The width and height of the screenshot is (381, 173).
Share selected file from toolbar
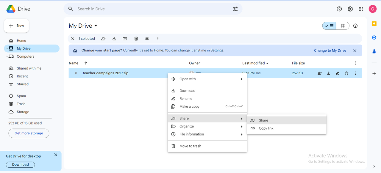click(x=103, y=39)
